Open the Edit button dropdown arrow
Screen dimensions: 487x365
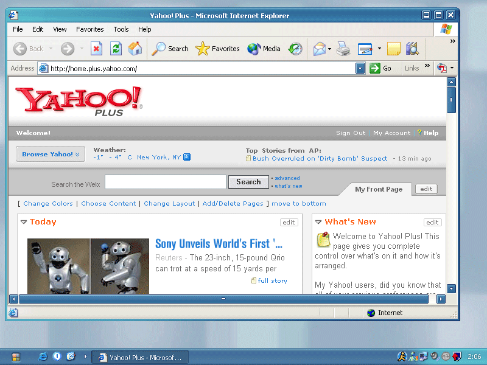click(379, 49)
